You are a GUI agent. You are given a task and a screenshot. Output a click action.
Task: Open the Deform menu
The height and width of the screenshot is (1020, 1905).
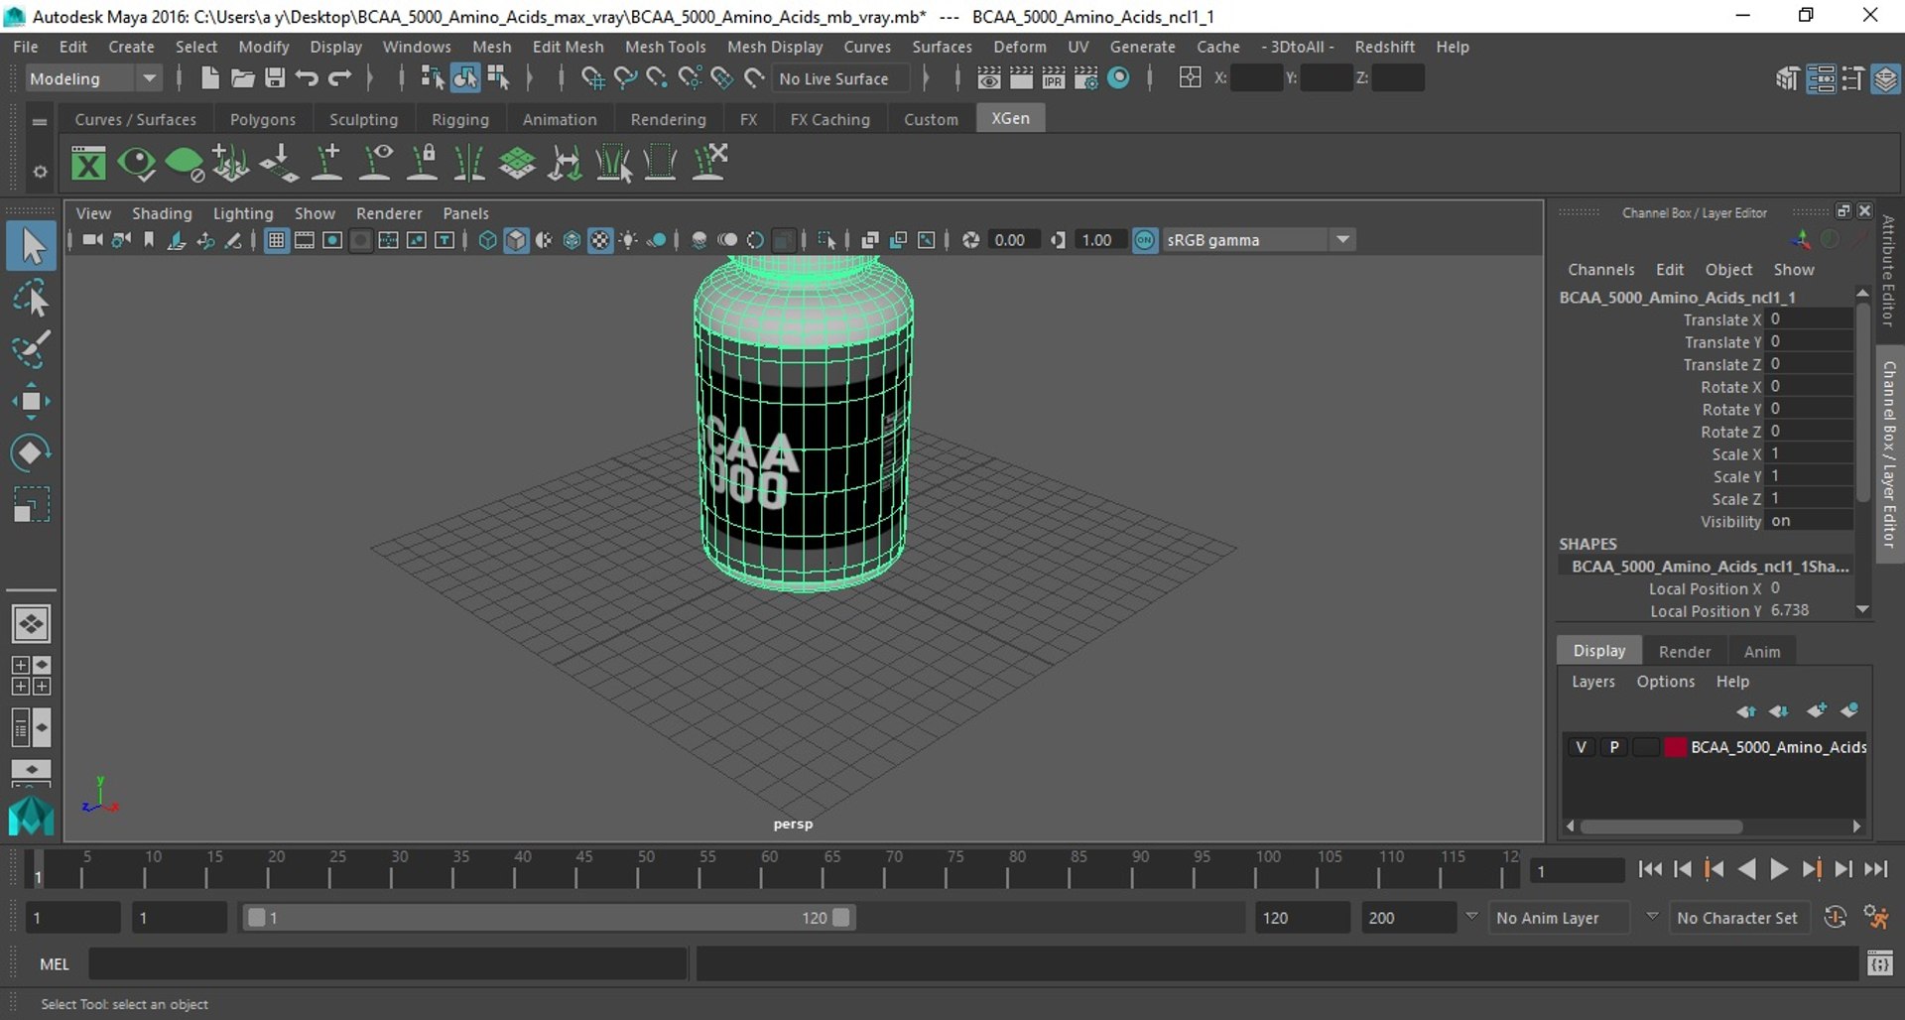[1020, 47]
